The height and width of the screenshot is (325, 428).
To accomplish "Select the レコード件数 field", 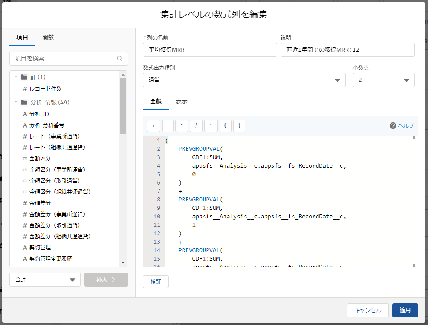I will [x=45, y=89].
